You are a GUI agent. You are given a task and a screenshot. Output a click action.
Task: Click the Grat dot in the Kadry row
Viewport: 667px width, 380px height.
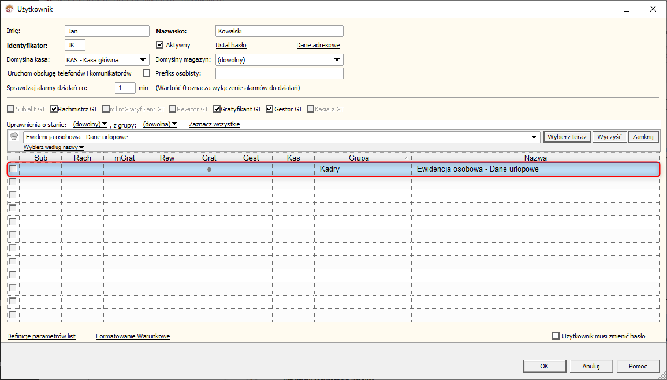coord(209,169)
